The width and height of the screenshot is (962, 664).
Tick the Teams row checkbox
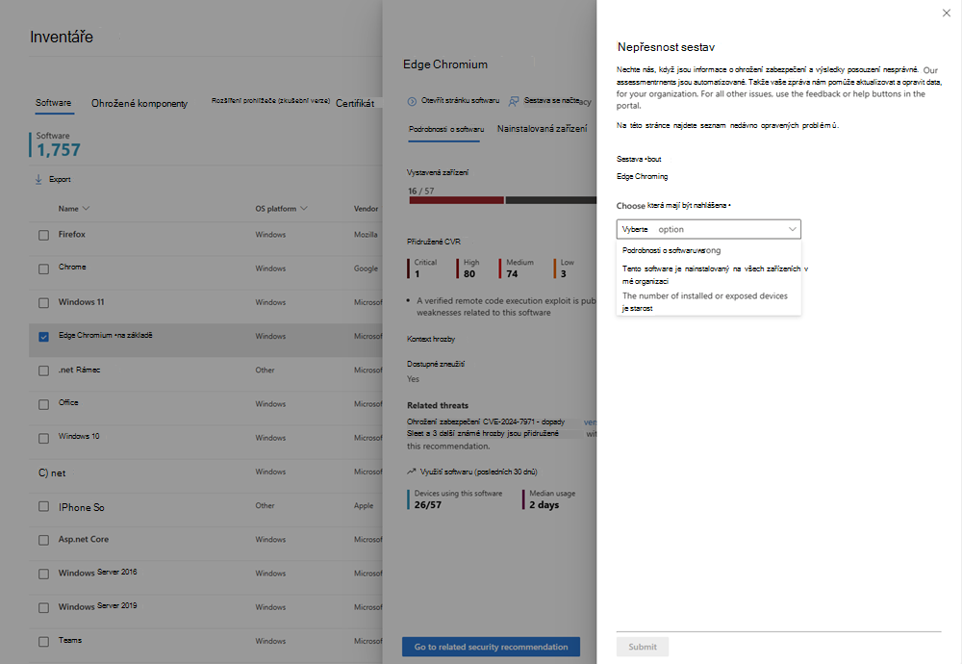pos(43,641)
